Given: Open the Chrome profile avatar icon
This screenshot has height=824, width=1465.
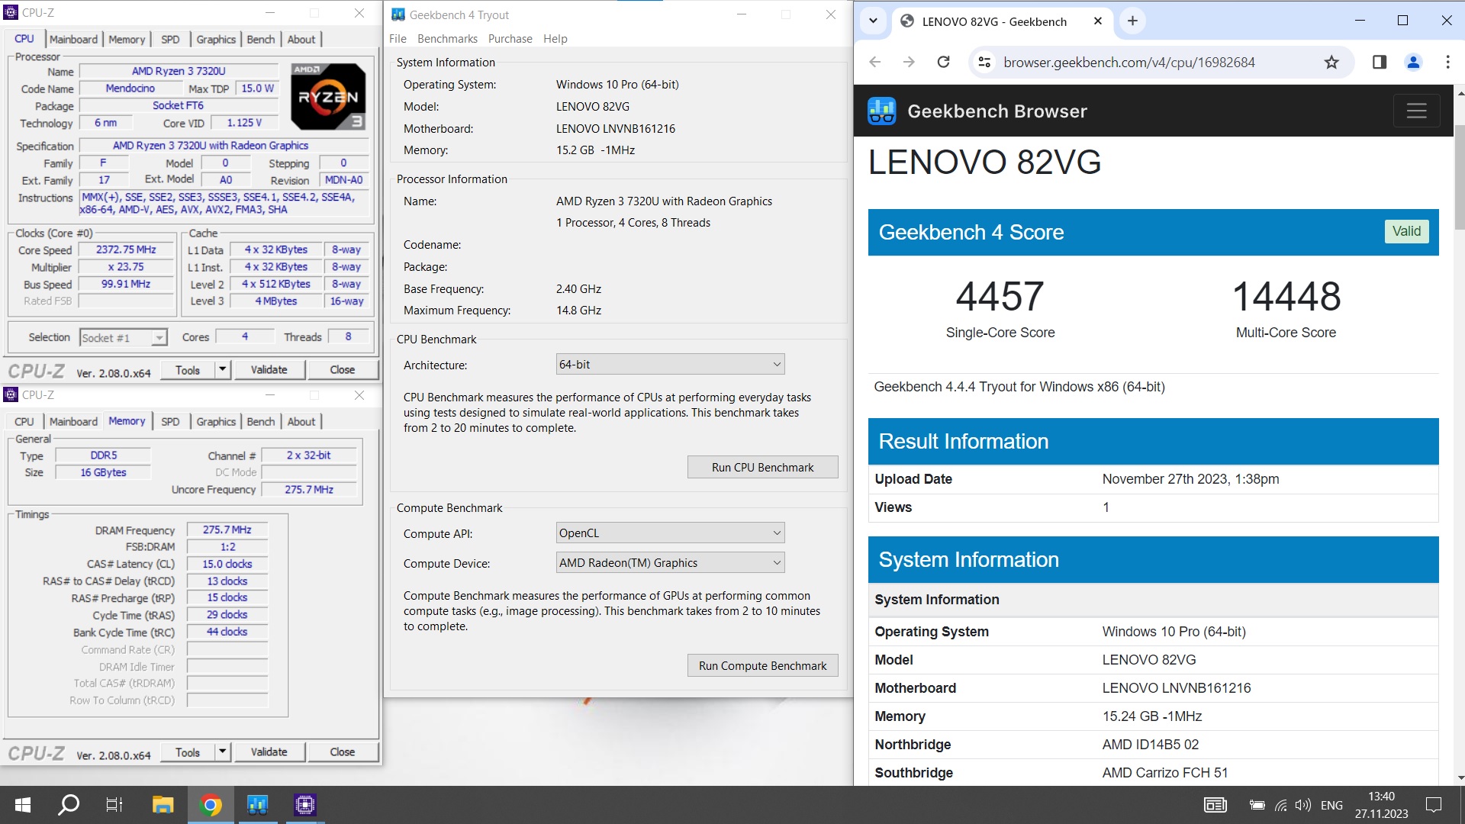Looking at the screenshot, I should [1413, 63].
